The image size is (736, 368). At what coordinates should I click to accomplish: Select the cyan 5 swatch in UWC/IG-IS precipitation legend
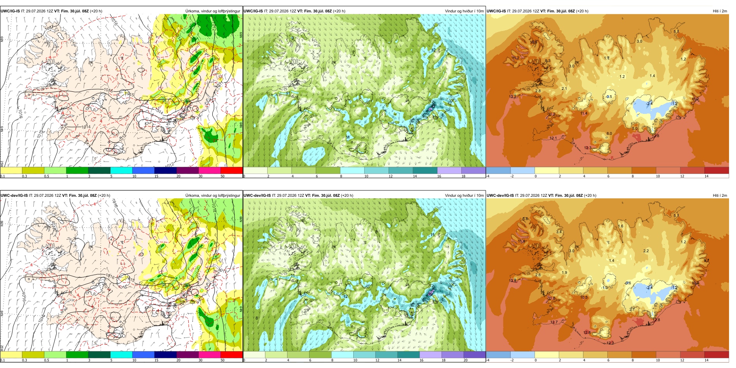pos(121,170)
